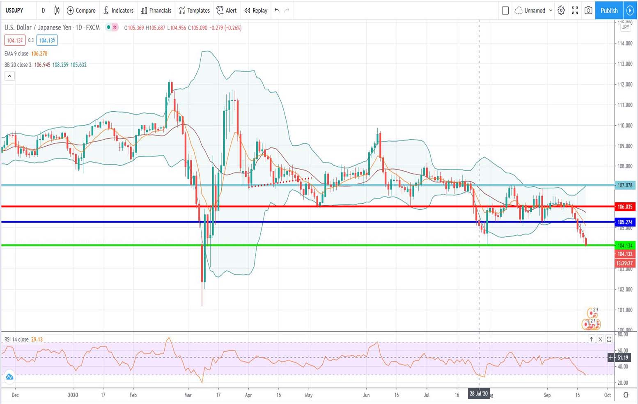Start bar Replay mode
Viewport: 638px width, 404px height.
point(256,10)
